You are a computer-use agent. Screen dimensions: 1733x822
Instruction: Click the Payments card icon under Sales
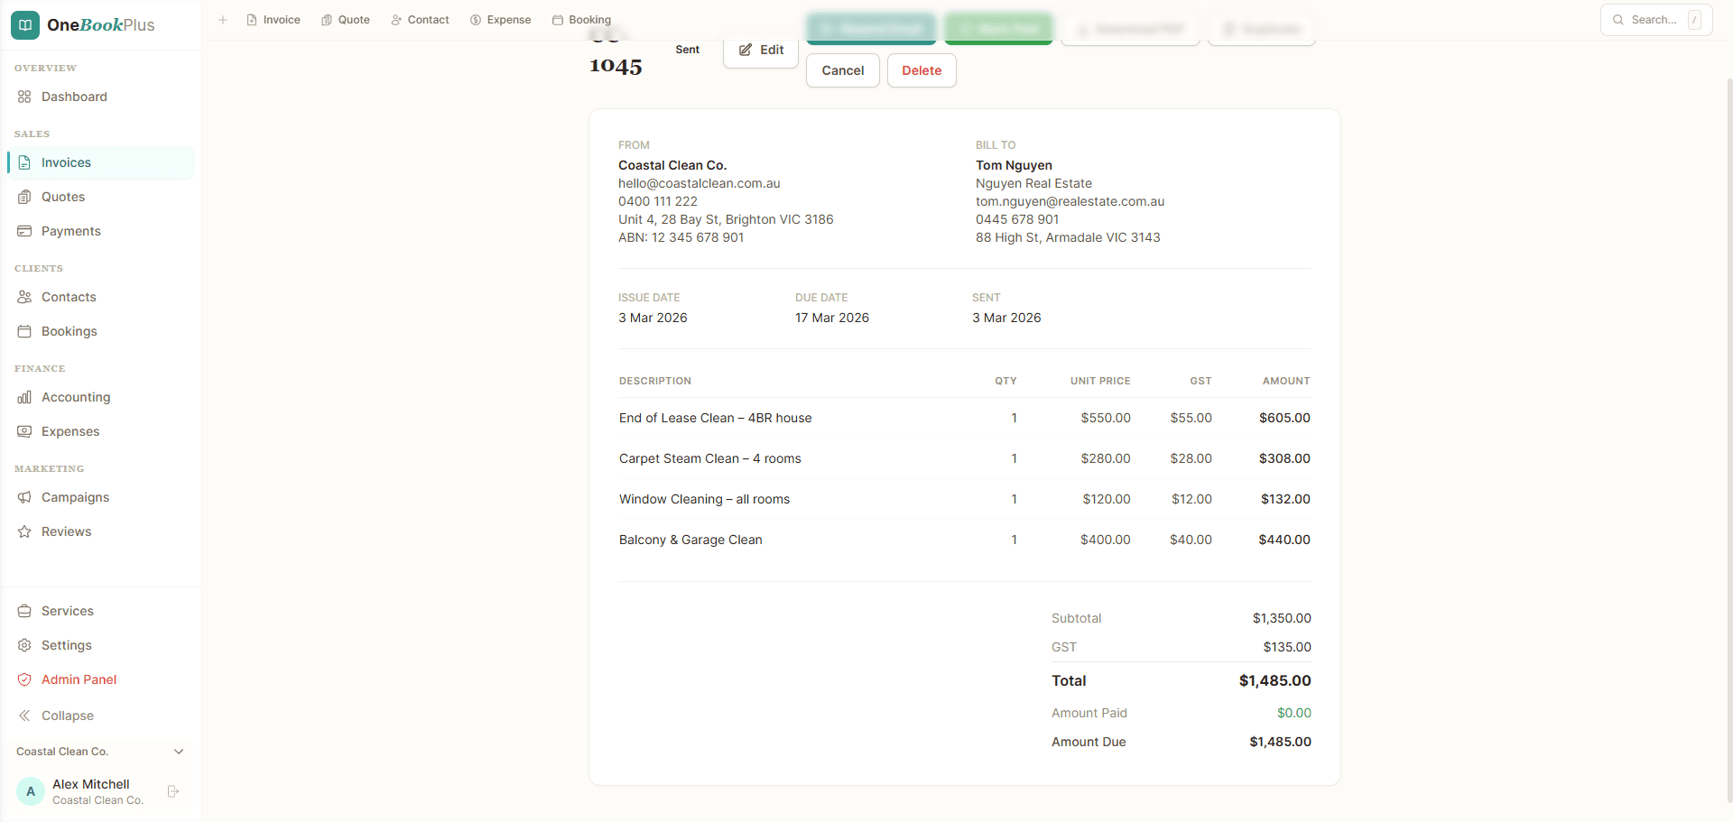[24, 231]
